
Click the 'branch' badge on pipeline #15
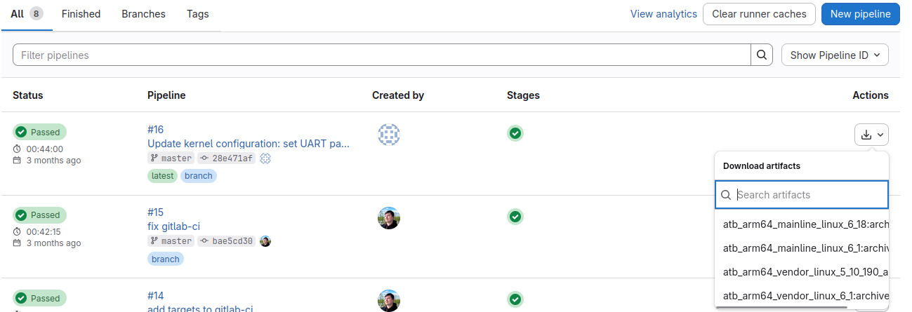[x=166, y=259]
